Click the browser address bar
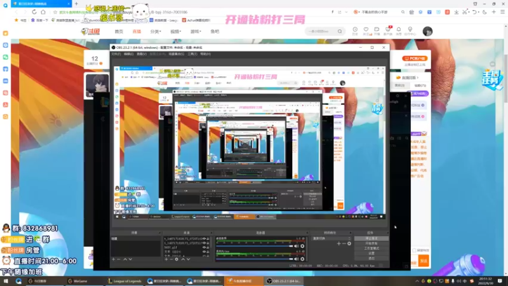 [x=193, y=12]
